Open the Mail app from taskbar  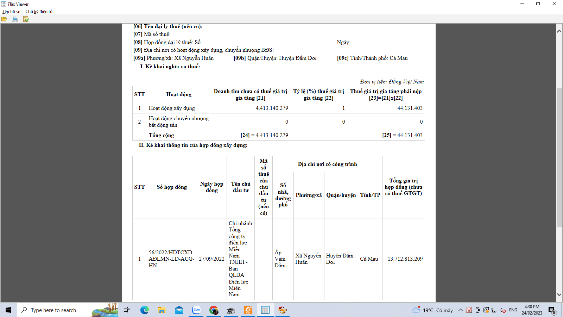coord(179,310)
